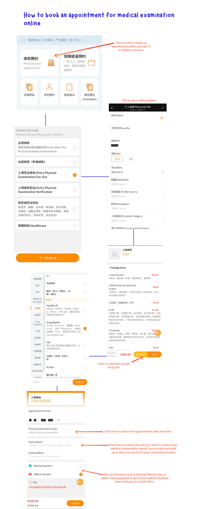Open the 微信导检 Orientation icon
The height and width of the screenshot is (509, 203).
pos(90,87)
